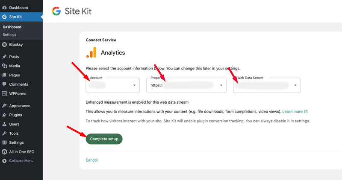Open the Web Data Stream dropdown
This screenshot has height=180, width=342.
(267, 85)
